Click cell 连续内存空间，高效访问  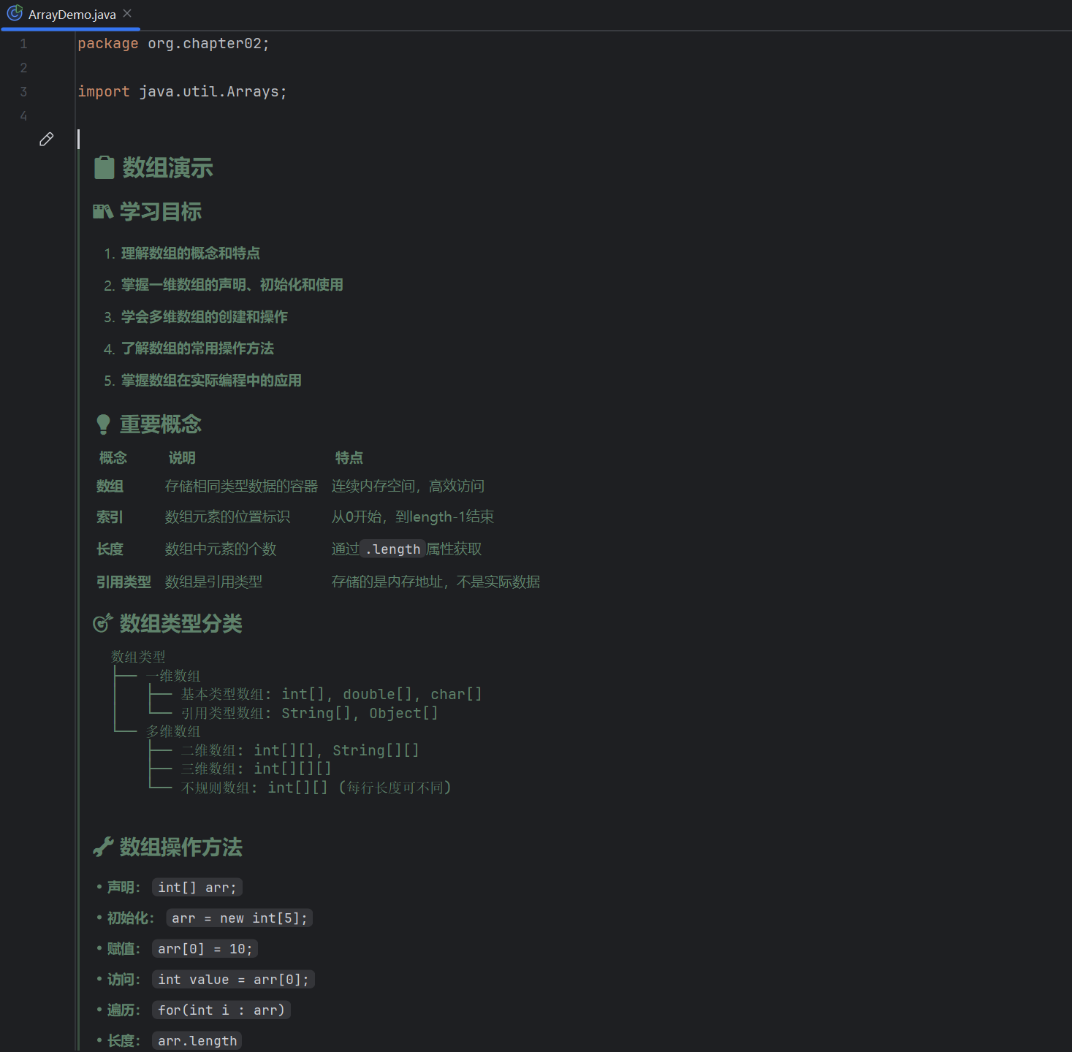pos(408,487)
